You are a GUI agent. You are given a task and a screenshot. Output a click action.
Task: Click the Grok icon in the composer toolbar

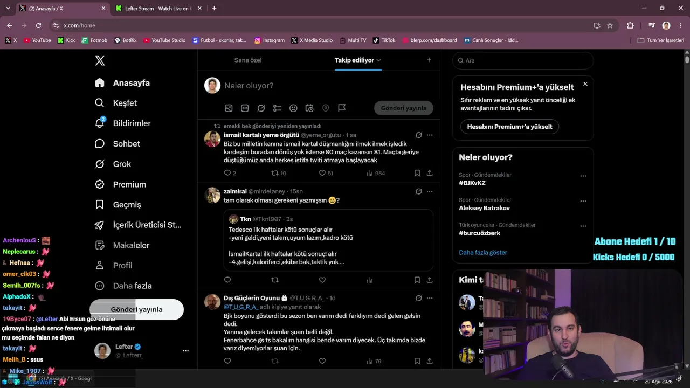(261, 108)
